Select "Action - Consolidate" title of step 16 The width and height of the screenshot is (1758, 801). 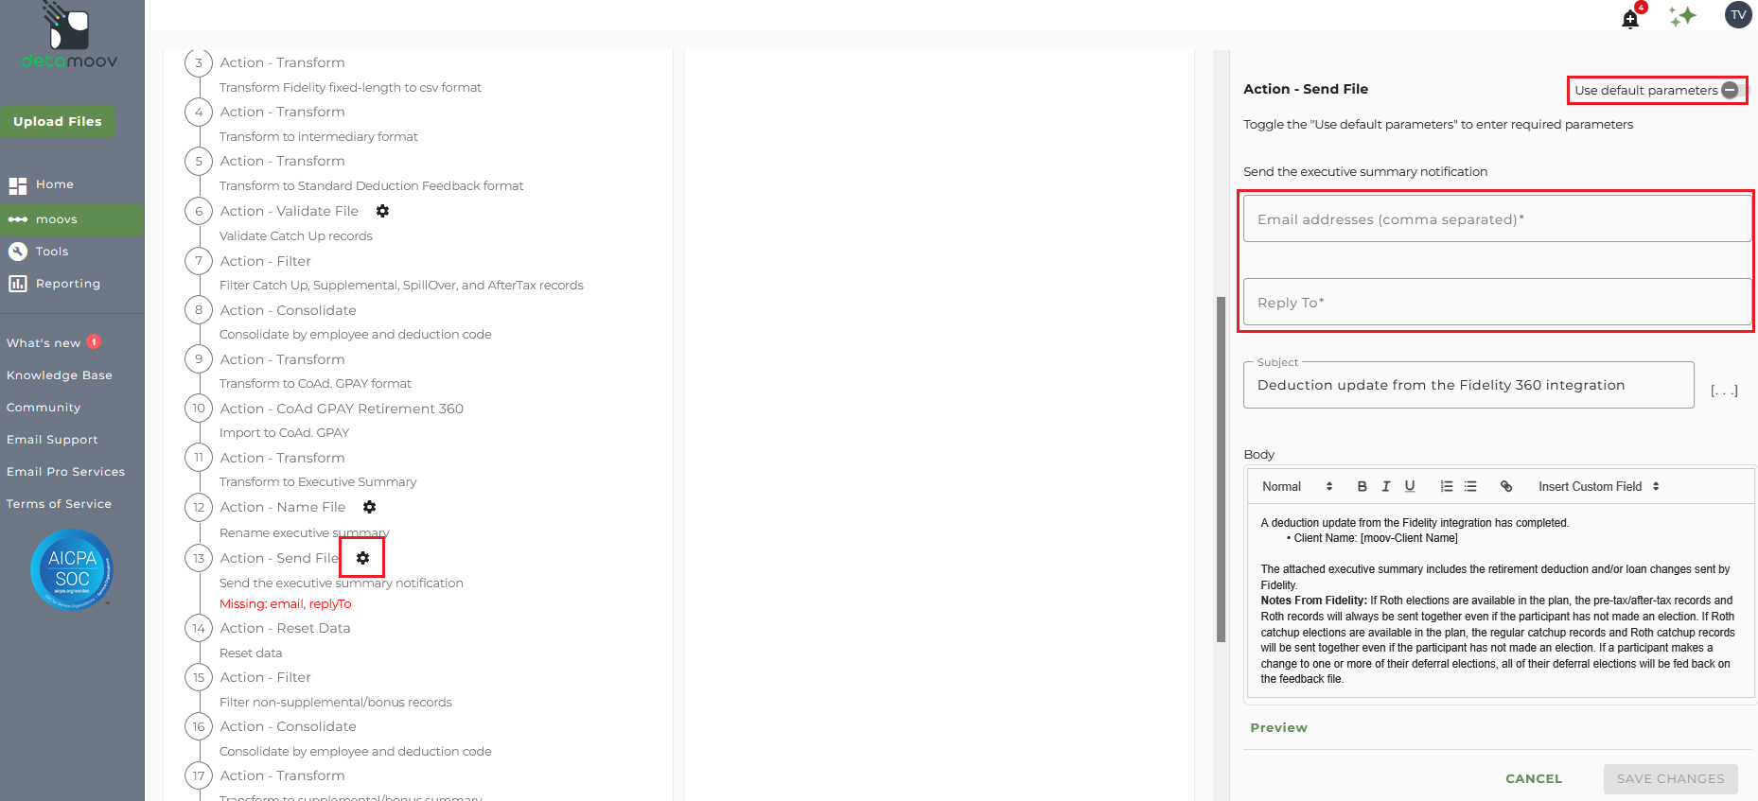pyautogui.click(x=289, y=726)
